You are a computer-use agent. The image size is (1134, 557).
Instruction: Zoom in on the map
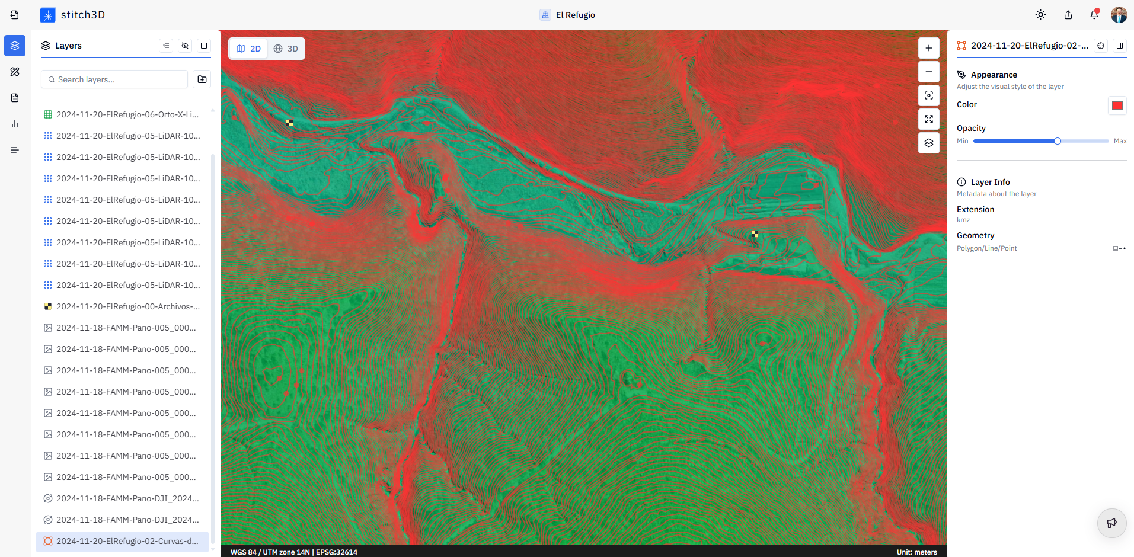coord(929,48)
